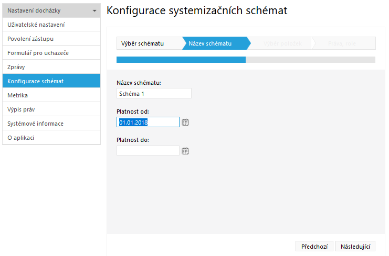This screenshot has height=256, width=389.
Task: Focus the Název schématu input field
Action: pyautogui.click(x=154, y=94)
